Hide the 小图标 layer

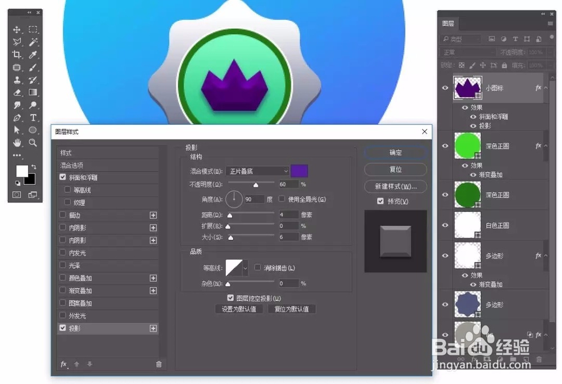pos(445,88)
